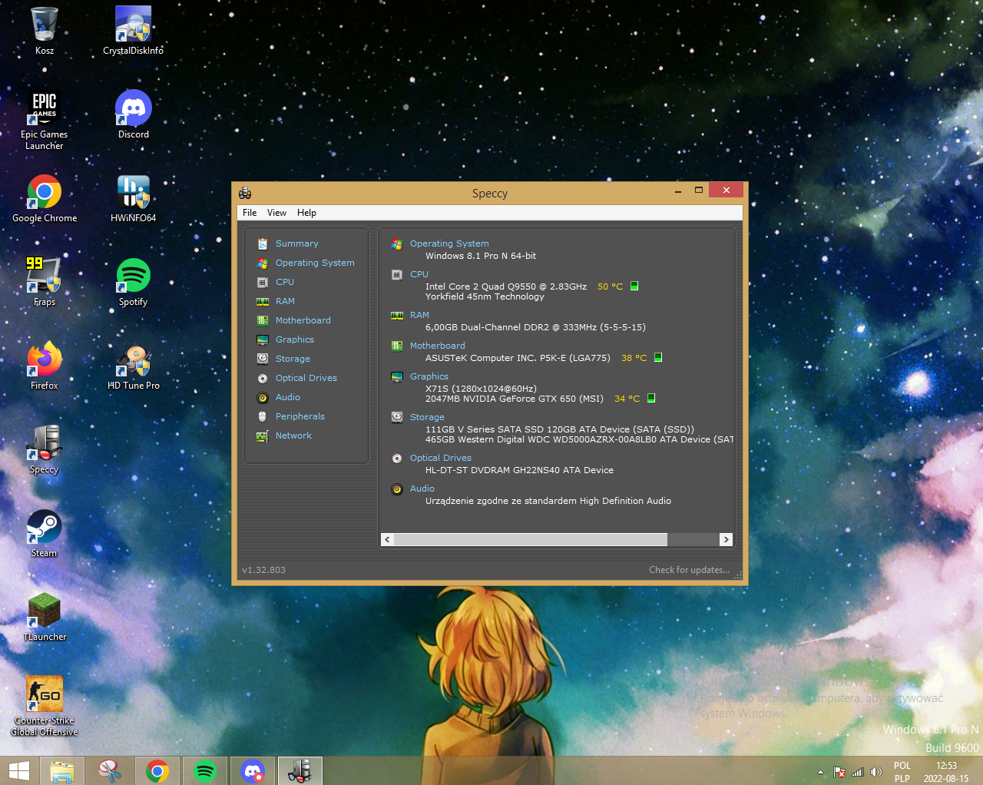Viewport: 983px width, 785px height.
Task: Click the Storage heading link in summary pane
Action: 427,417
